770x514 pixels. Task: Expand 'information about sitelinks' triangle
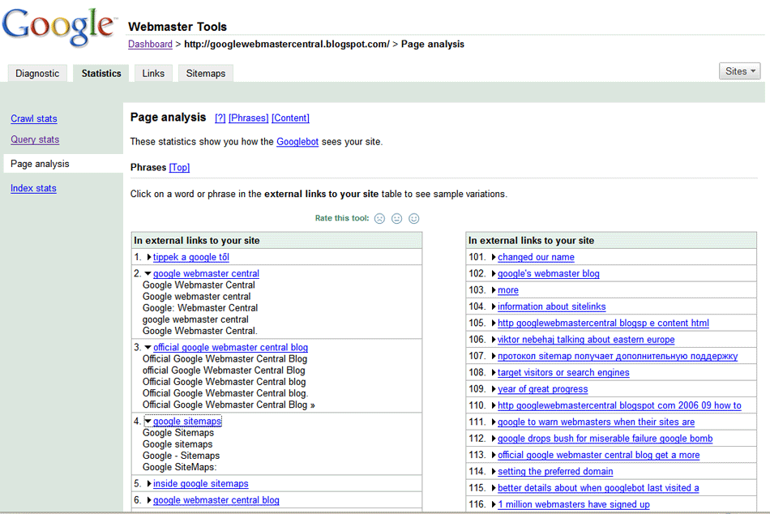(x=494, y=306)
